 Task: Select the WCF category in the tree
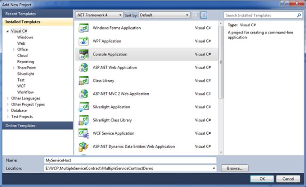[21, 86]
